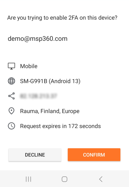129x187 pixels.
Task: Click the share network icon
Action: pyautogui.click(x=12, y=96)
